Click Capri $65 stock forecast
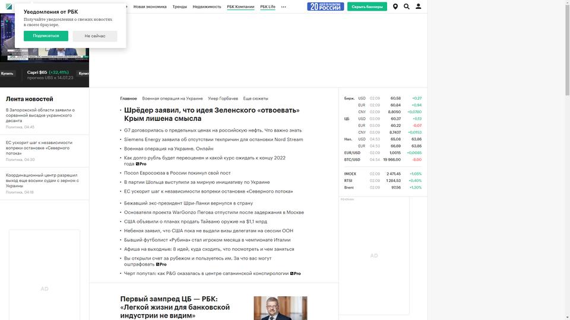Screen dimensions: 570x320 50,75
